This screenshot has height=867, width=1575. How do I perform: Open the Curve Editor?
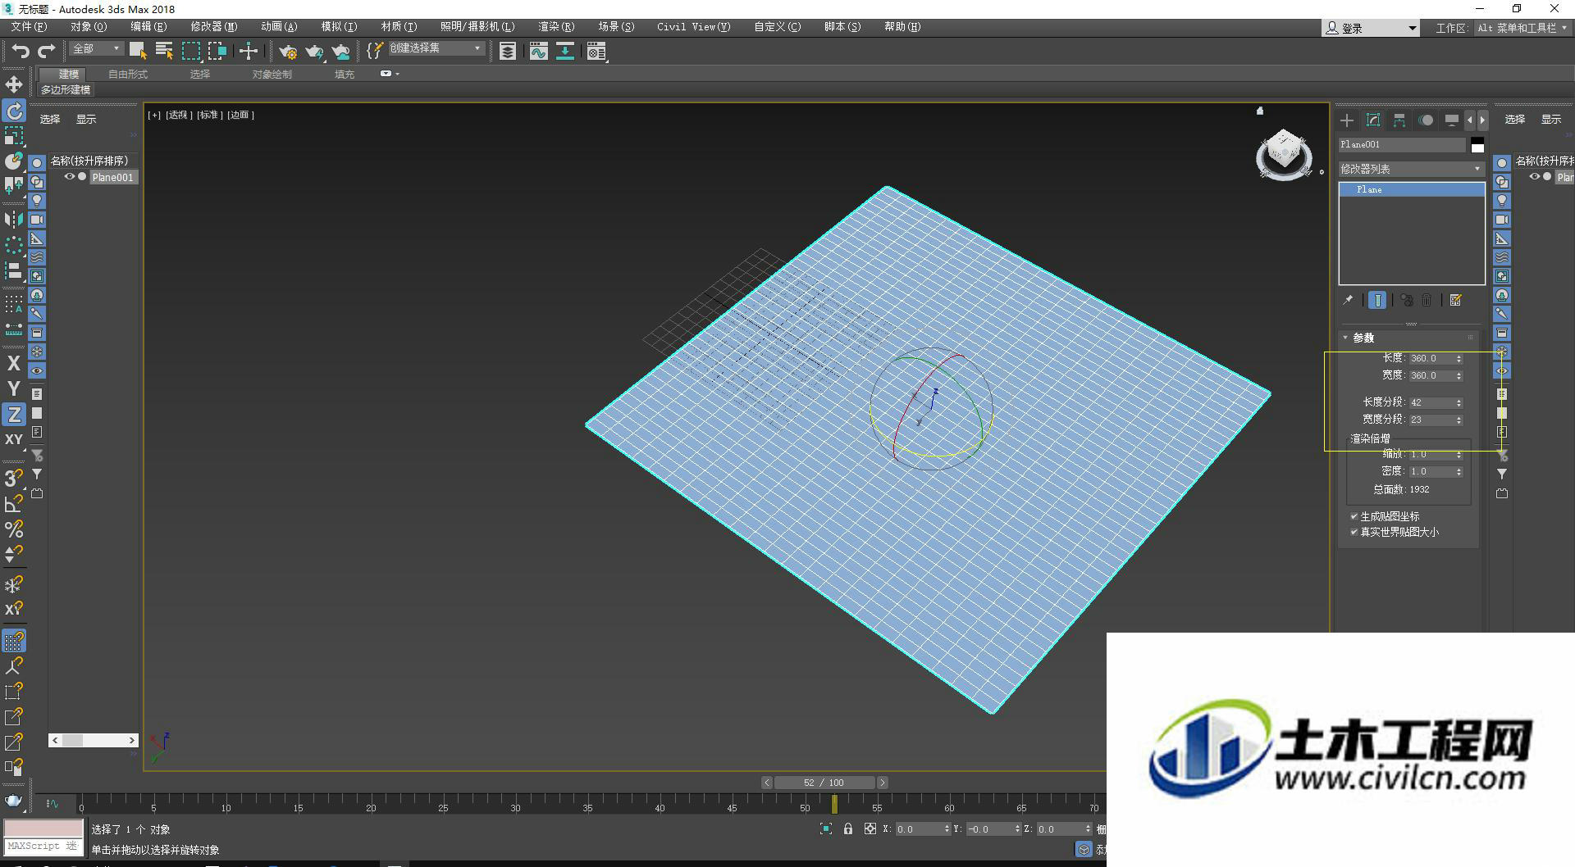click(x=538, y=52)
